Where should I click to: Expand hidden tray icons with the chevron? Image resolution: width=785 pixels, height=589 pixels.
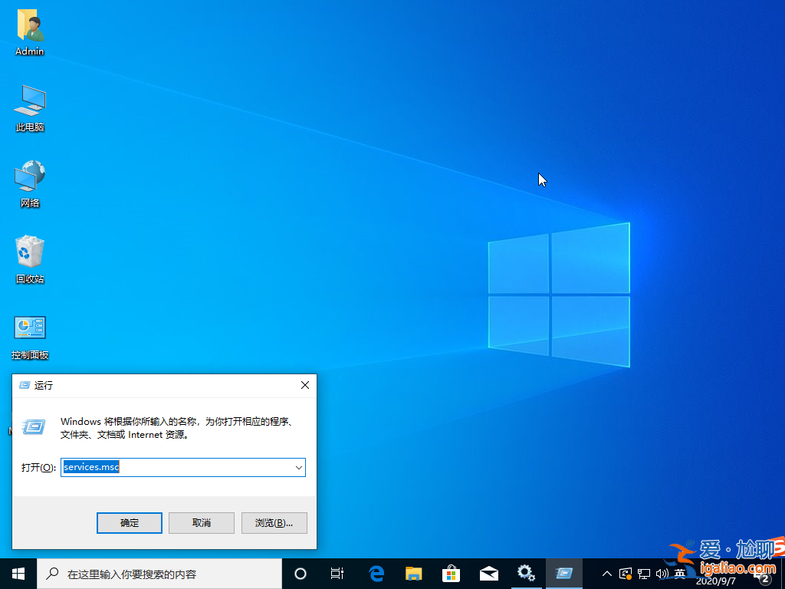click(607, 573)
